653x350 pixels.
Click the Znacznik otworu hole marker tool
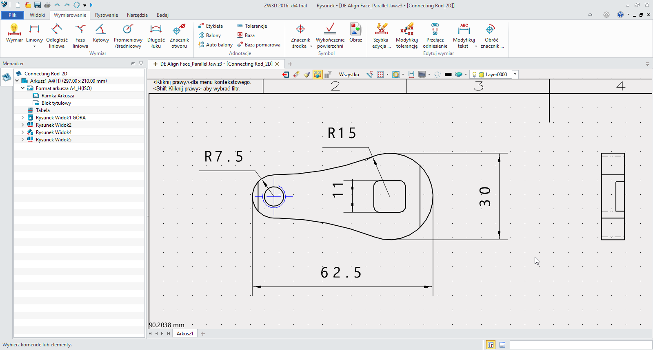[179, 35]
